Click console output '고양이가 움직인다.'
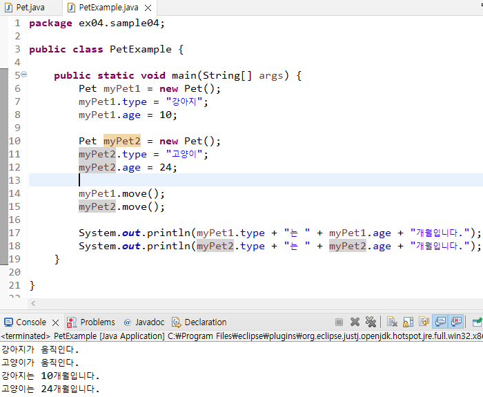483x397 pixels. 40,362
